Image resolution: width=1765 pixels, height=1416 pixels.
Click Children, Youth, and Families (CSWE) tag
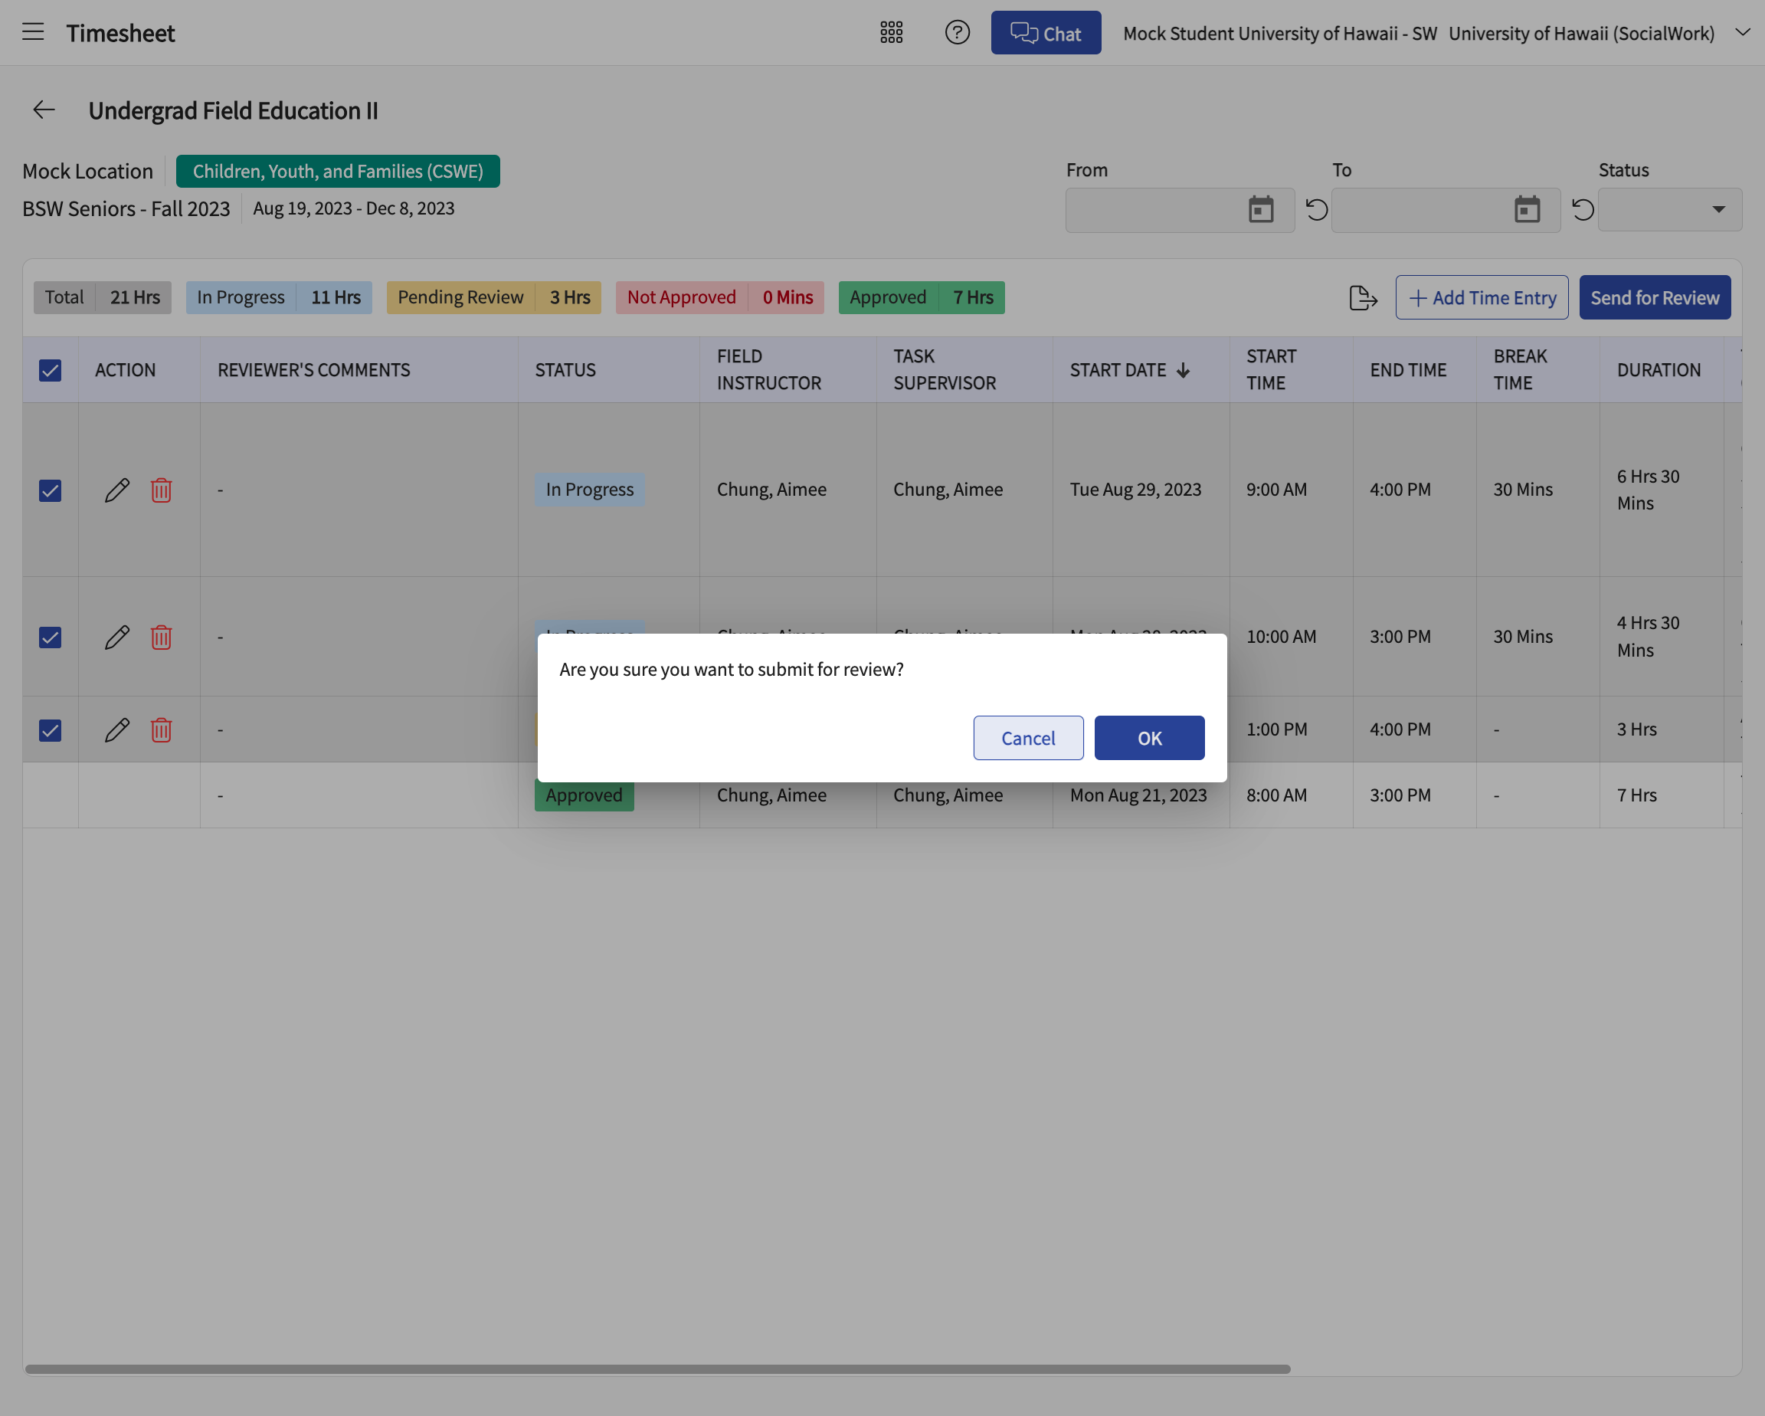point(337,171)
